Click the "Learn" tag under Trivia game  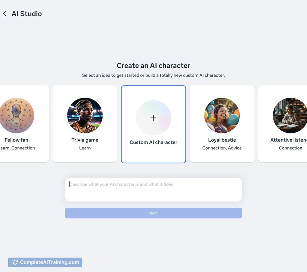(x=85, y=148)
